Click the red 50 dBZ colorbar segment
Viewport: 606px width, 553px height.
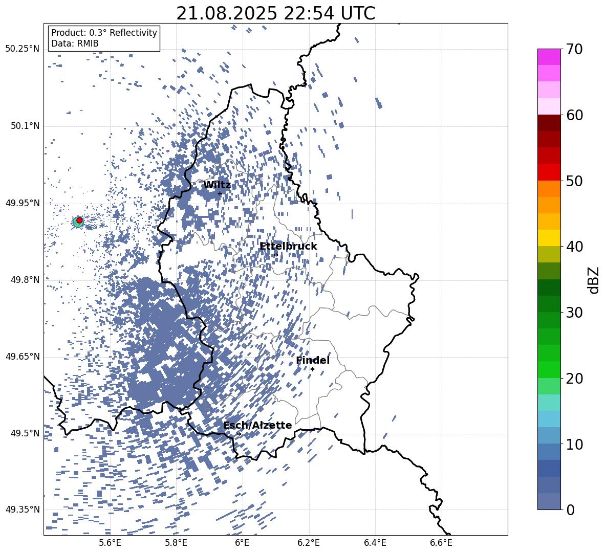pyautogui.click(x=549, y=172)
